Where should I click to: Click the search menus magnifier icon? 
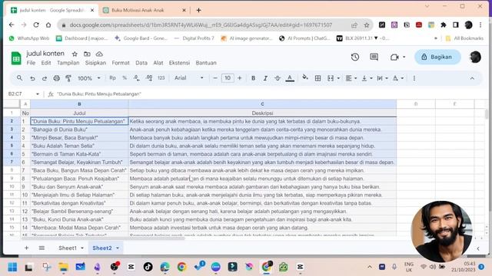coord(19,78)
